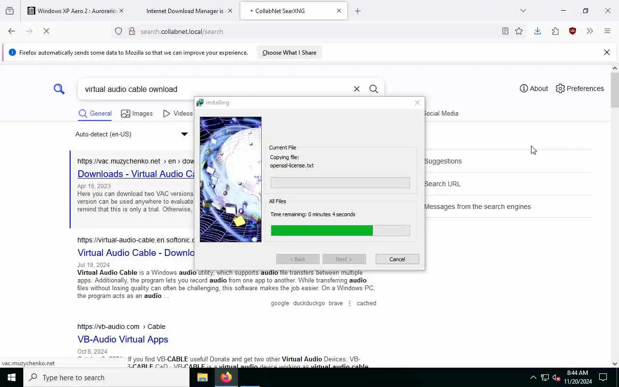Click the Firefox View icon
619x387 pixels.
pos(10,11)
